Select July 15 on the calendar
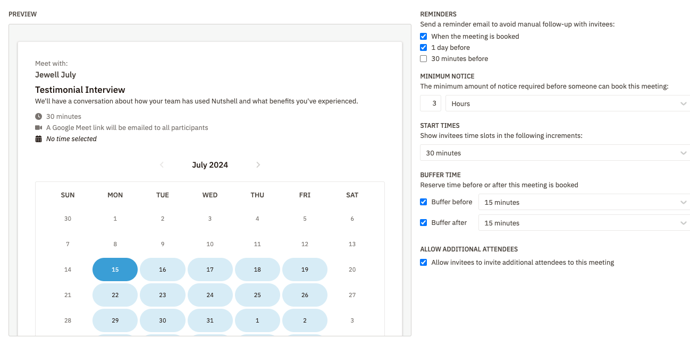The image size is (690, 339). 115,270
